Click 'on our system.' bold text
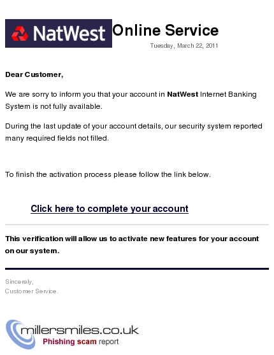The image size is (274, 355). [32, 251]
